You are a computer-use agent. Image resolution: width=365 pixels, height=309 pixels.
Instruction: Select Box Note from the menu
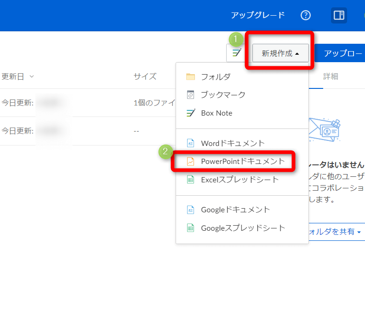pos(217,113)
